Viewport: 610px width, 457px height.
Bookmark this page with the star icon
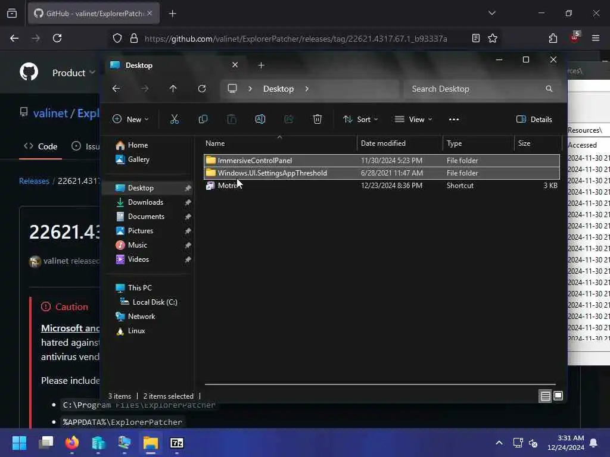click(x=493, y=38)
